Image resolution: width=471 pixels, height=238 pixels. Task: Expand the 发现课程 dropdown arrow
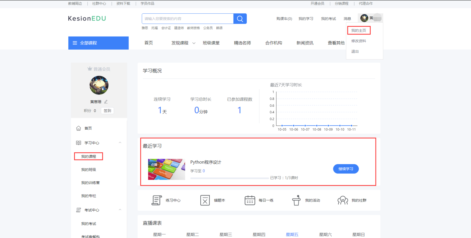[x=194, y=43]
